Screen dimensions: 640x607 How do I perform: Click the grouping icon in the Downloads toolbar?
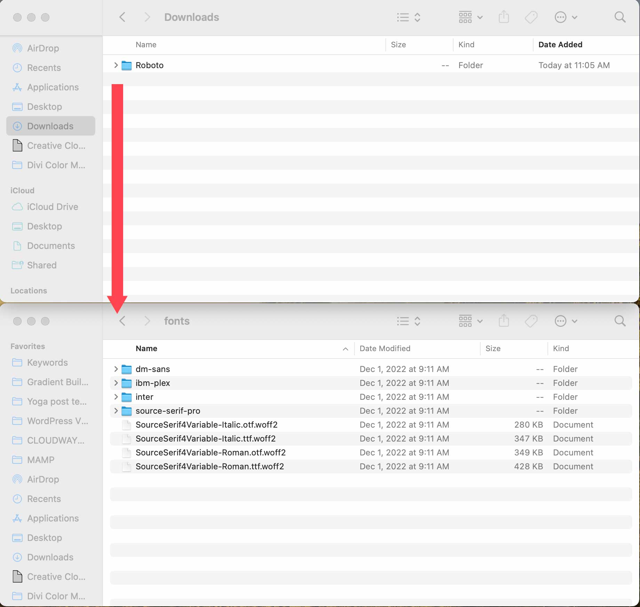465,17
